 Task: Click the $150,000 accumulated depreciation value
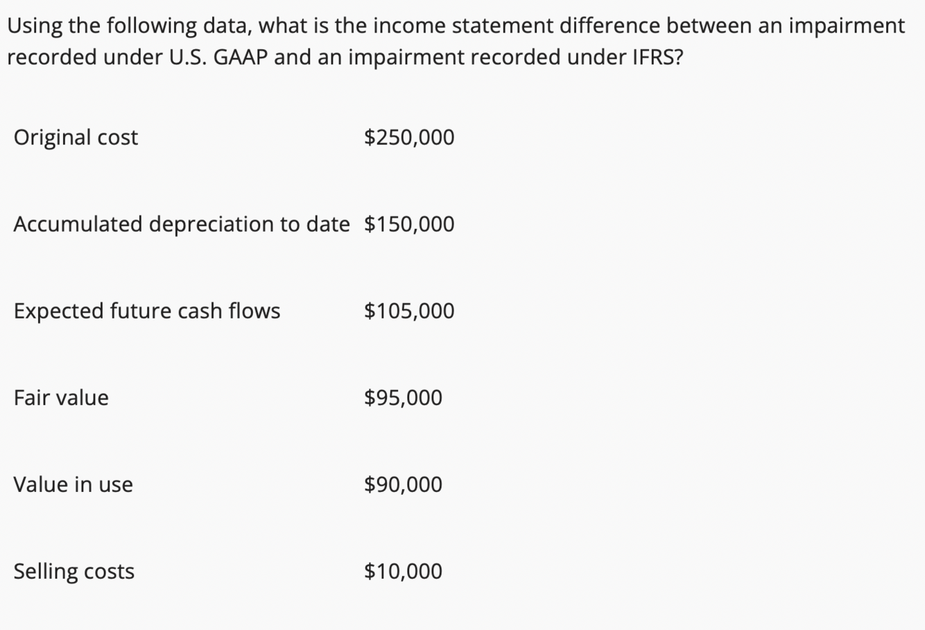coord(409,224)
